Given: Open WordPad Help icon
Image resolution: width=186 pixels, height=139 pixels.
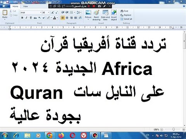Looking at the screenshot, I should [184, 6].
